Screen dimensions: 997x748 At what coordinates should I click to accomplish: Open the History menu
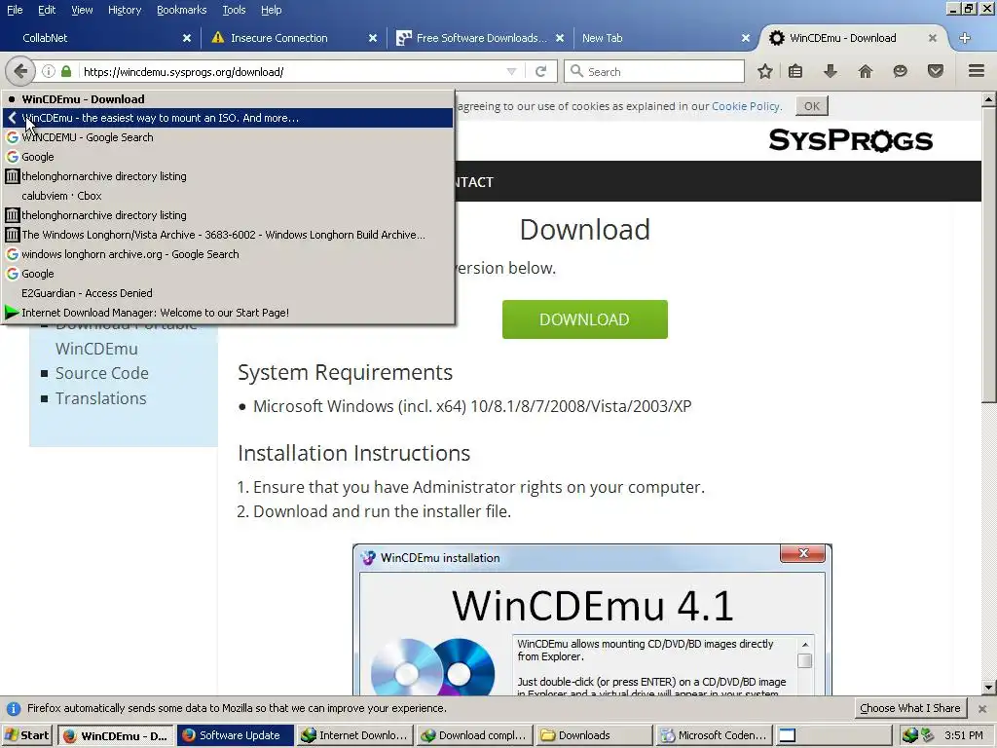point(125,10)
